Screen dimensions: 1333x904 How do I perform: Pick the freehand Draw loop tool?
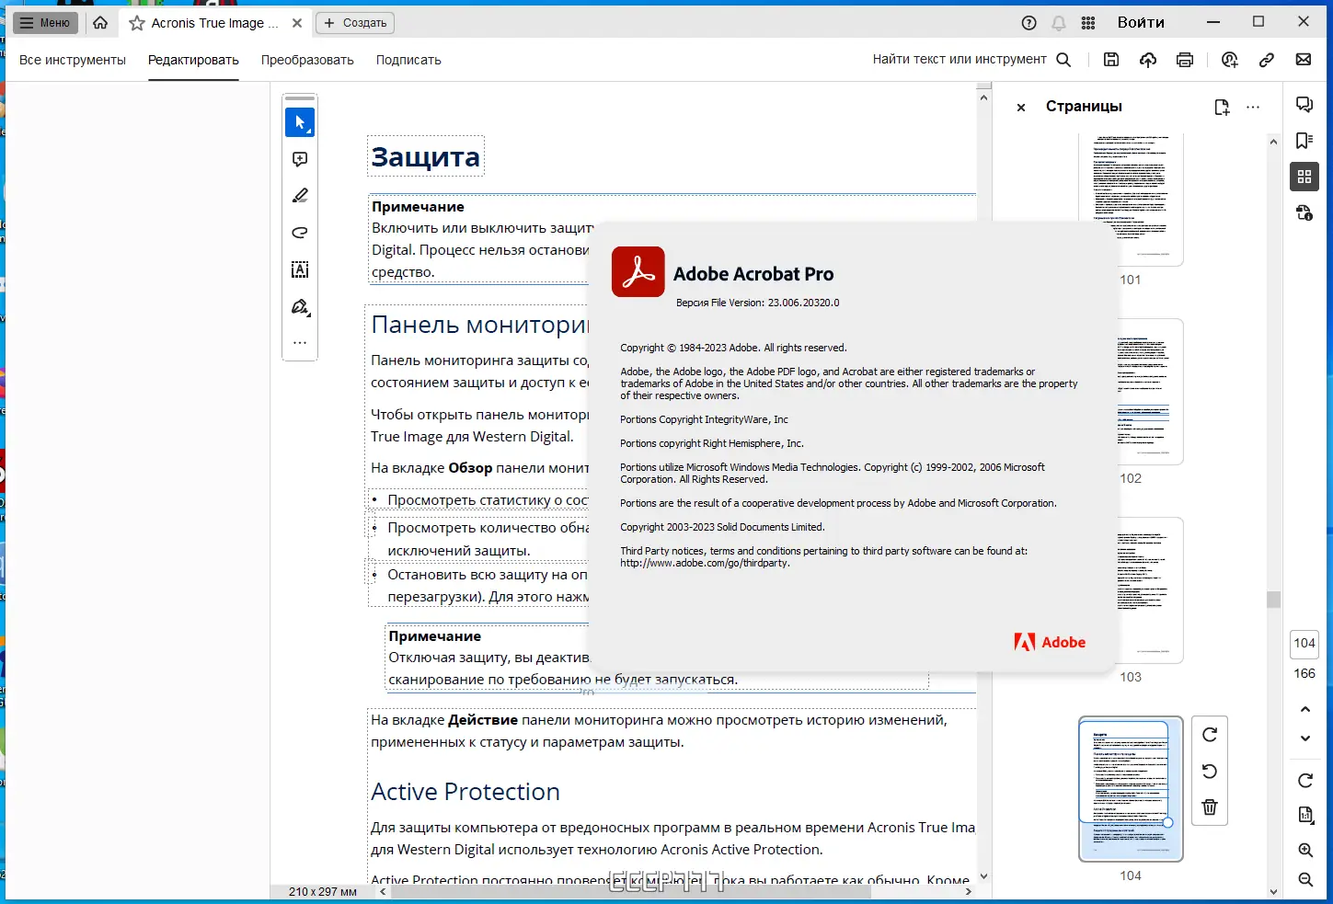[x=300, y=233]
